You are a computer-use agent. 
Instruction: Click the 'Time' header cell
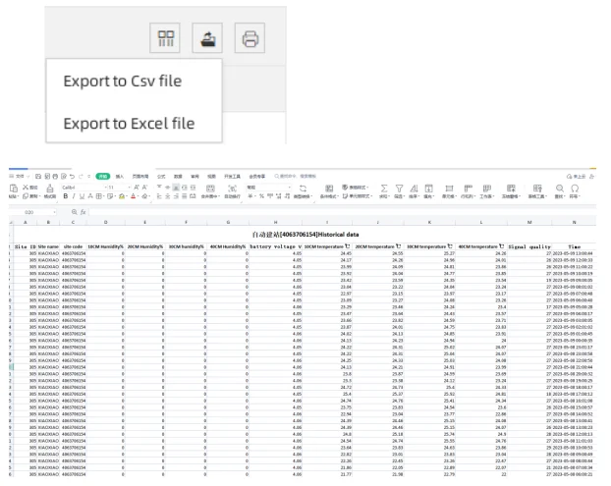[x=574, y=246]
